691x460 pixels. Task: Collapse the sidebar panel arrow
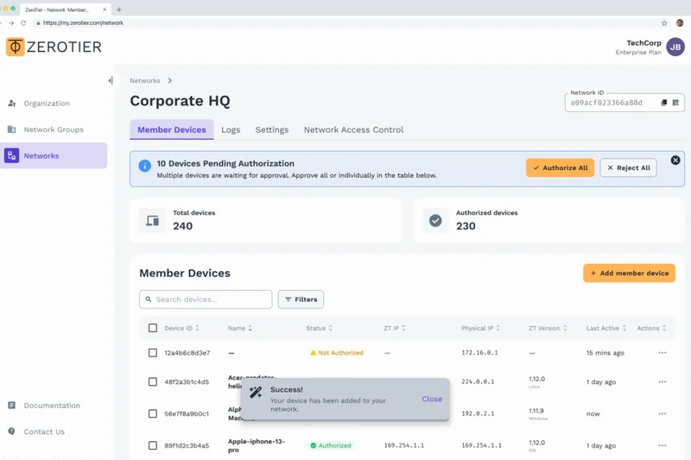coord(111,80)
